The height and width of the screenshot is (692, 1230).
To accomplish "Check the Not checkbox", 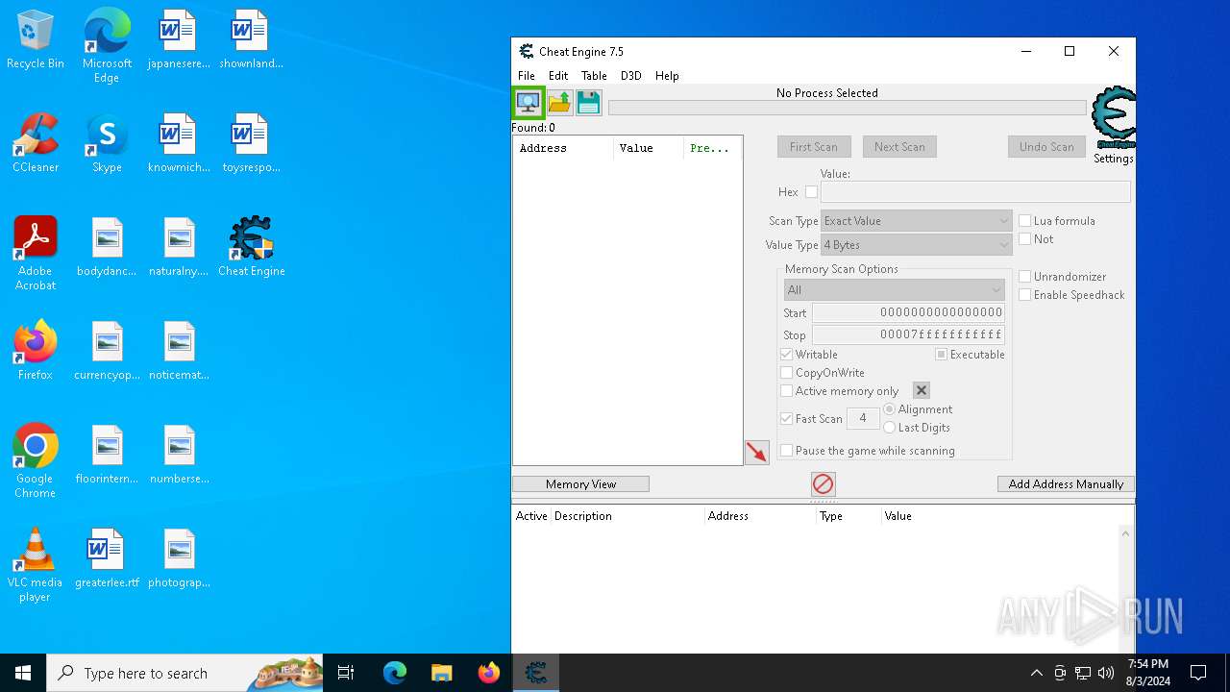I will pyautogui.click(x=1024, y=239).
